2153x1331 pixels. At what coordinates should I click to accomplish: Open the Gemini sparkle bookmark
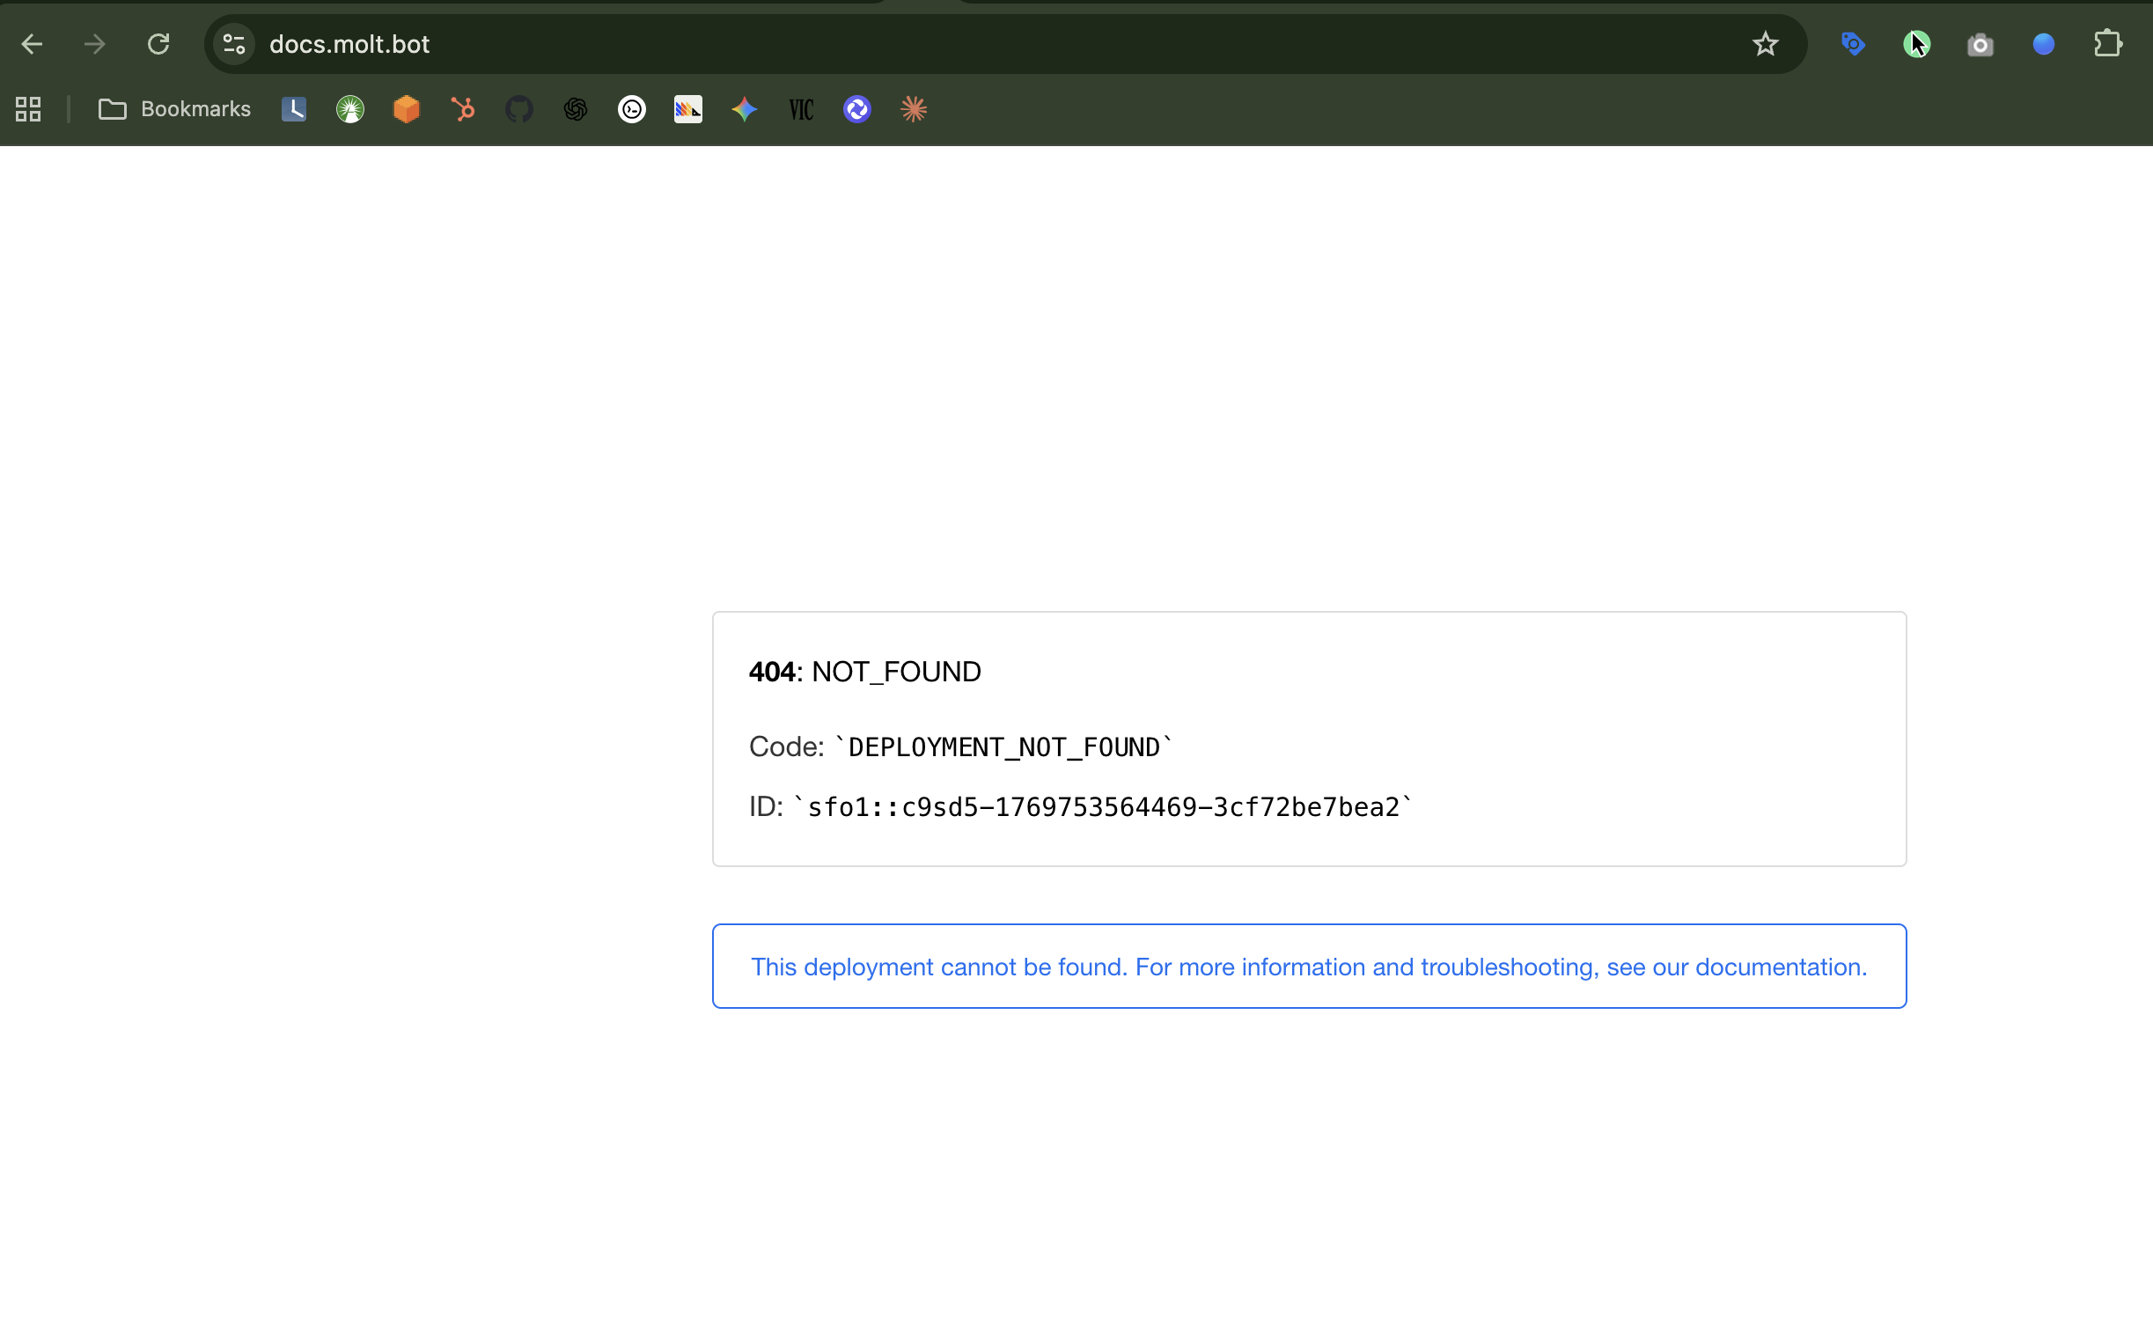pyautogui.click(x=745, y=109)
